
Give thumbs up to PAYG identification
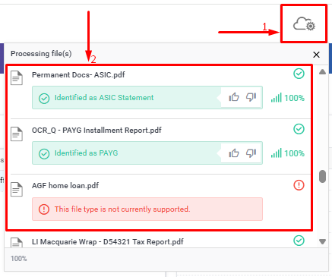234,153
